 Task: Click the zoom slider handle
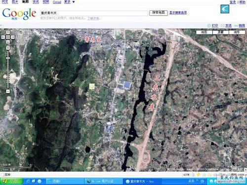[x=8, y=58]
